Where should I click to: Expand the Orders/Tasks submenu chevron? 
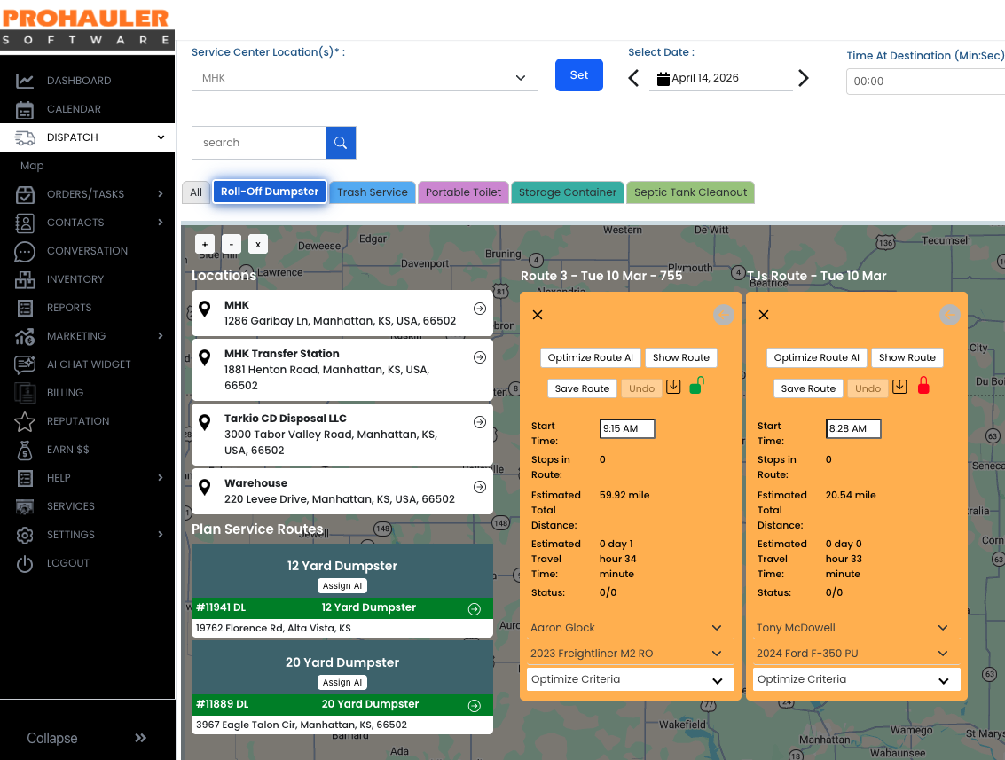point(161,194)
